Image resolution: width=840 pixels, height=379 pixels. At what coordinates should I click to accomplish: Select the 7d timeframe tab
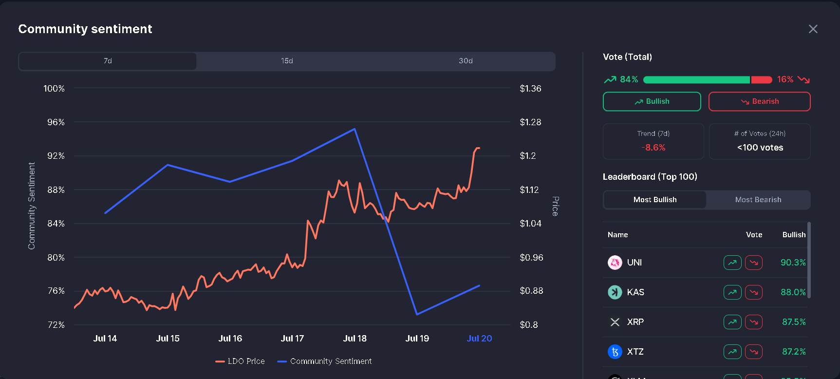click(108, 61)
